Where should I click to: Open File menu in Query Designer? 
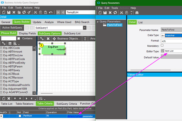click(x=4, y=8)
